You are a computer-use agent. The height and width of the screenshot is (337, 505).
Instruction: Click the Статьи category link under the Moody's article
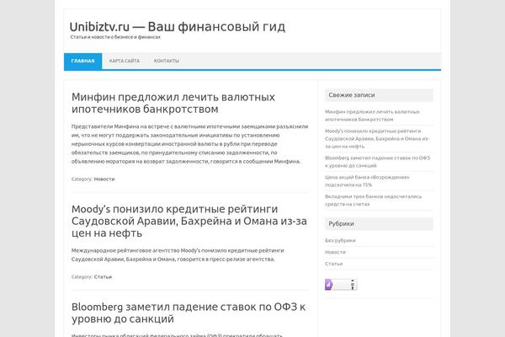click(x=103, y=276)
